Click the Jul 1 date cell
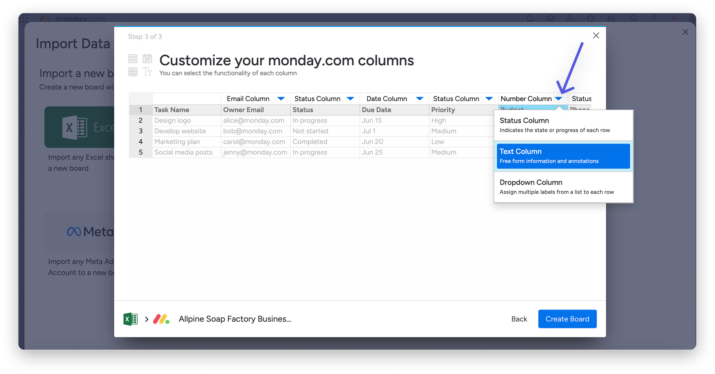715x374 pixels. coord(394,131)
